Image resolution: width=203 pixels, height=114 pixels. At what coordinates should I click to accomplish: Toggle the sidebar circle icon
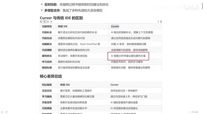pyautogui.click(x=2, y=112)
